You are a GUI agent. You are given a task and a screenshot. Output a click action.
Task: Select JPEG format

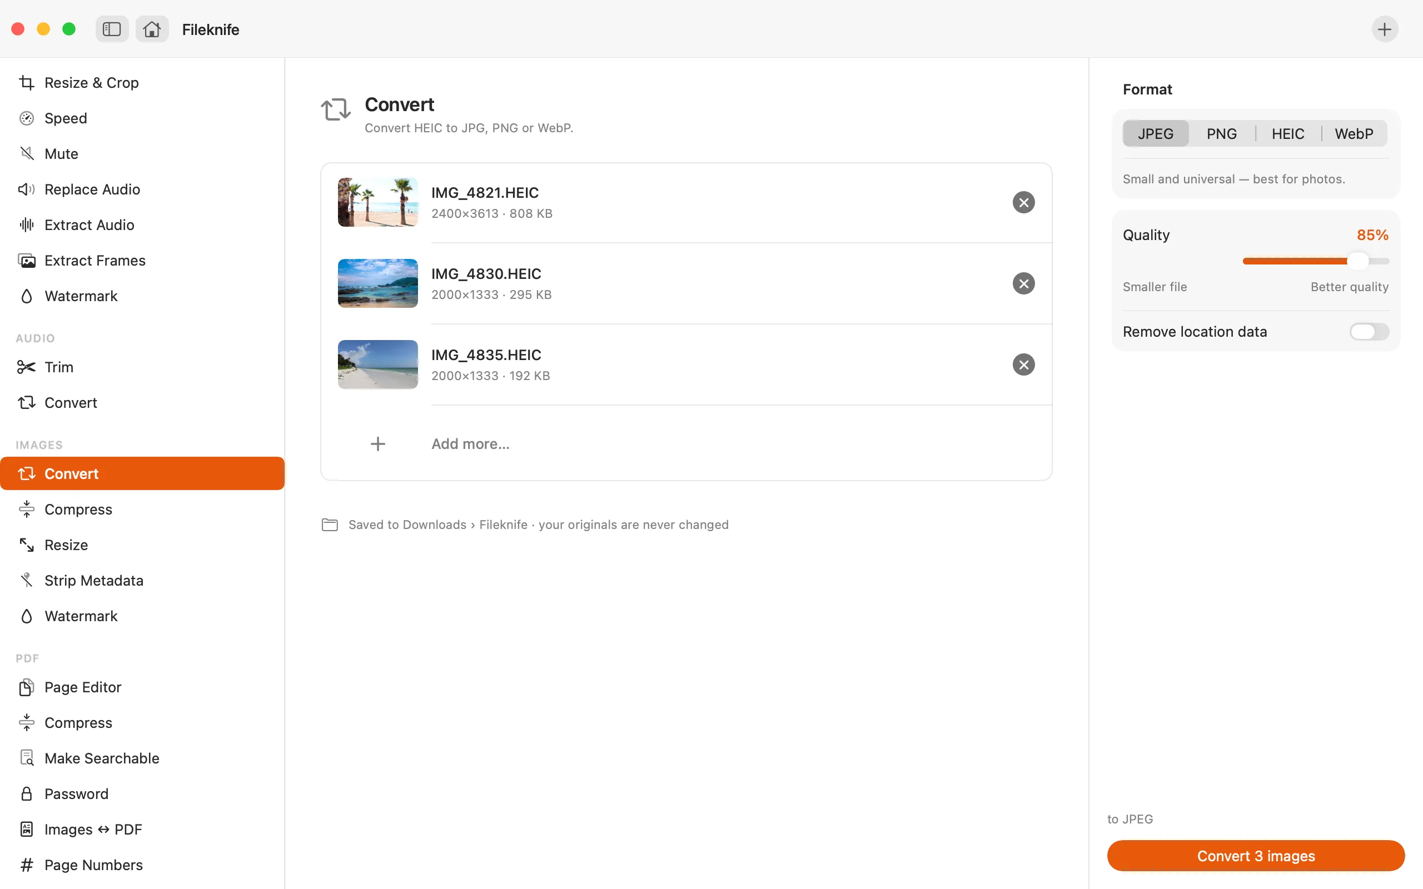click(x=1156, y=134)
